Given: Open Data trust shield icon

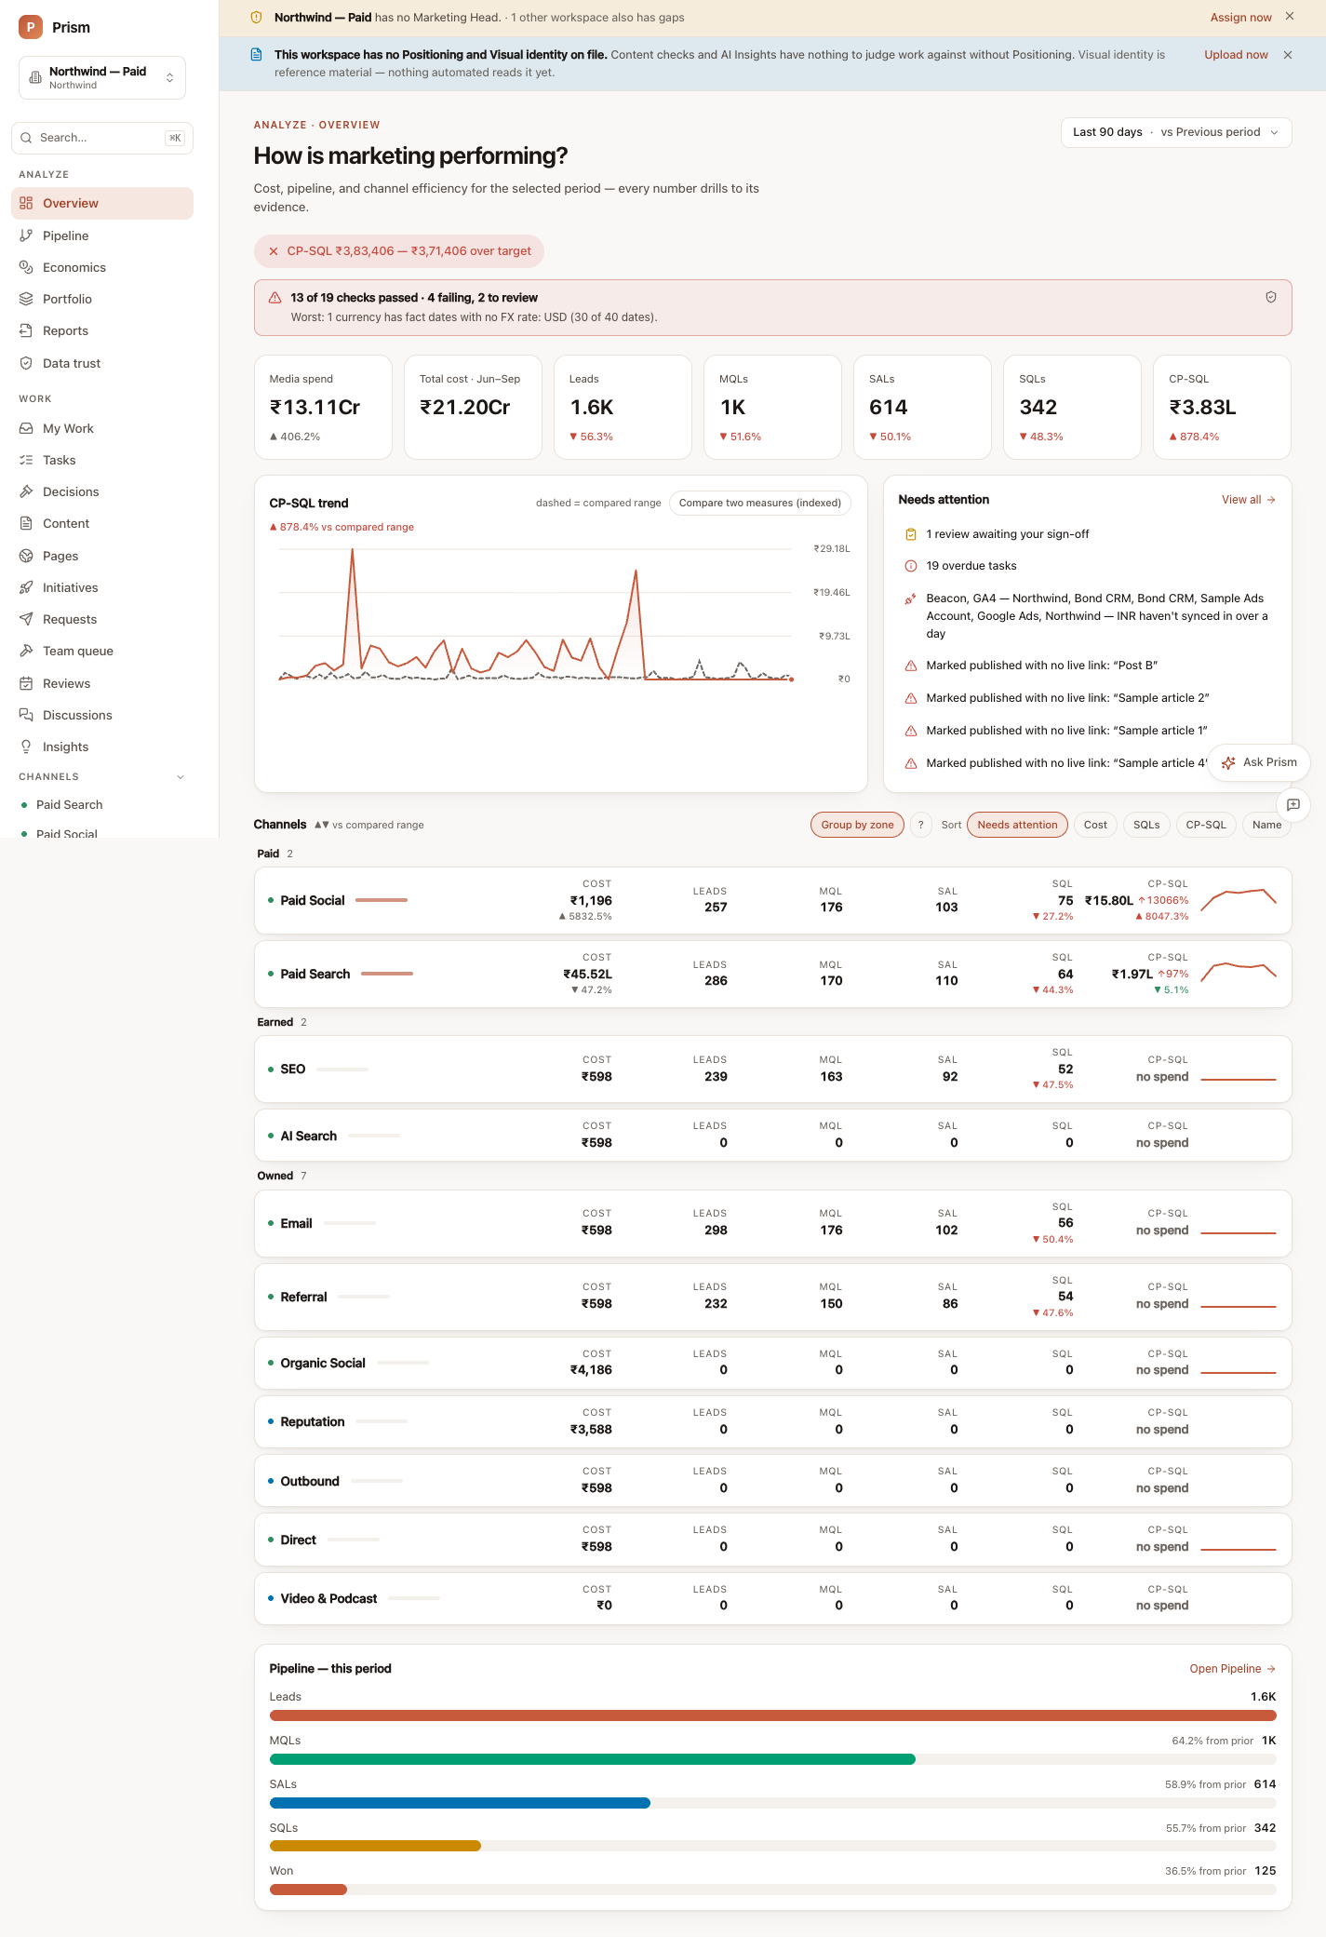Looking at the screenshot, I should coord(26,363).
